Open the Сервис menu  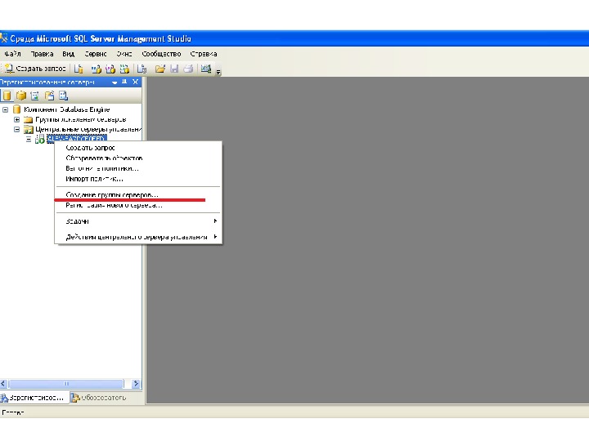click(96, 54)
